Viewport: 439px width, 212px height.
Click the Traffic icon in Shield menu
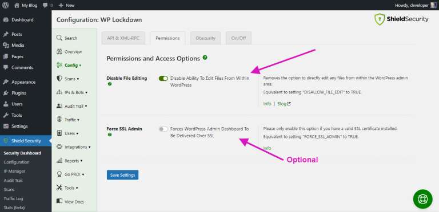pyautogui.click(x=59, y=119)
